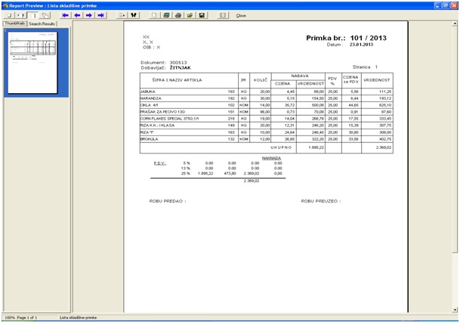Select the 100% zoom view icon

click(32, 15)
